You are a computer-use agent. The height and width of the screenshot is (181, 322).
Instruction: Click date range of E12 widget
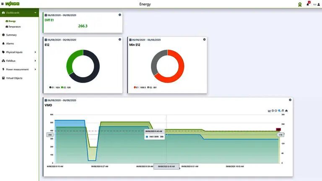click(x=62, y=40)
